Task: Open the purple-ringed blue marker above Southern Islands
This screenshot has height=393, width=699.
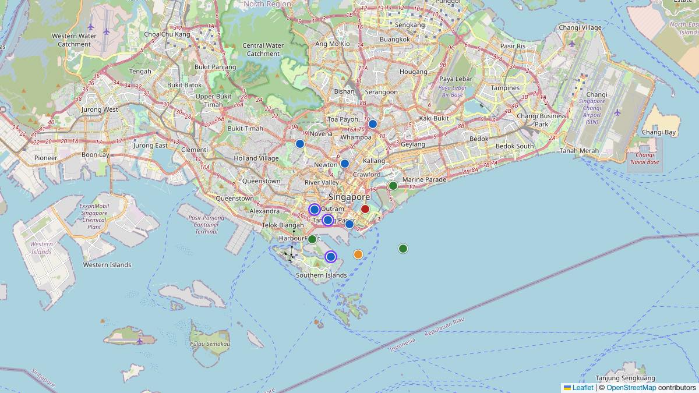Action: click(x=331, y=257)
